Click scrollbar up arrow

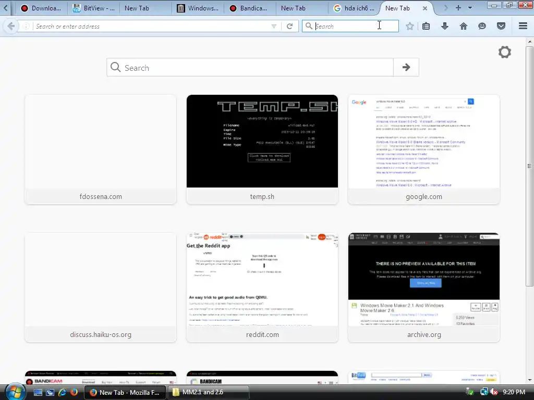(x=529, y=42)
